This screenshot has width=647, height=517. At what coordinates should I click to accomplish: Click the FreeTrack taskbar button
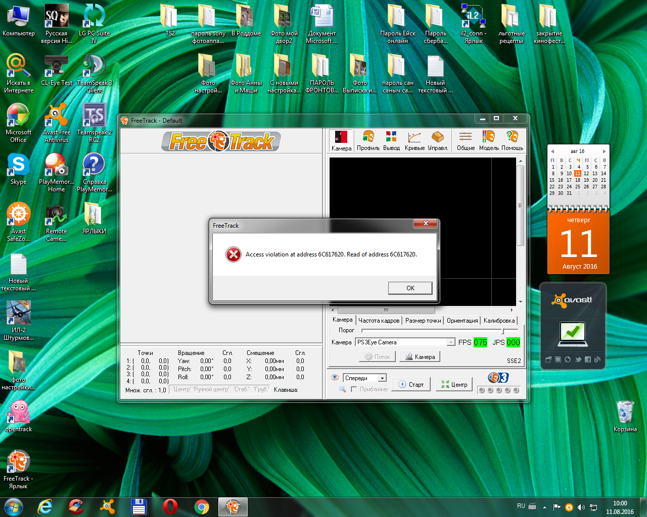click(x=233, y=506)
